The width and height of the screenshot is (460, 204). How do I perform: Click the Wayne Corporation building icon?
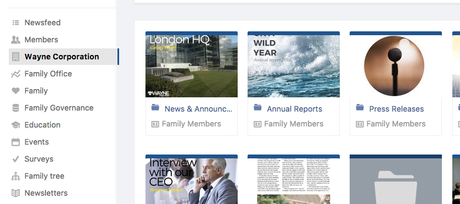(15, 57)
